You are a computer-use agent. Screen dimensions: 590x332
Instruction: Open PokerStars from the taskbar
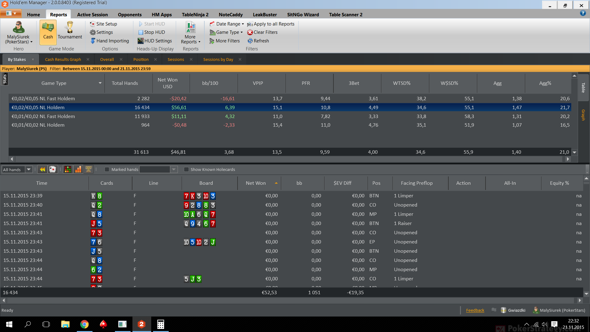click(x=103, y=324)
